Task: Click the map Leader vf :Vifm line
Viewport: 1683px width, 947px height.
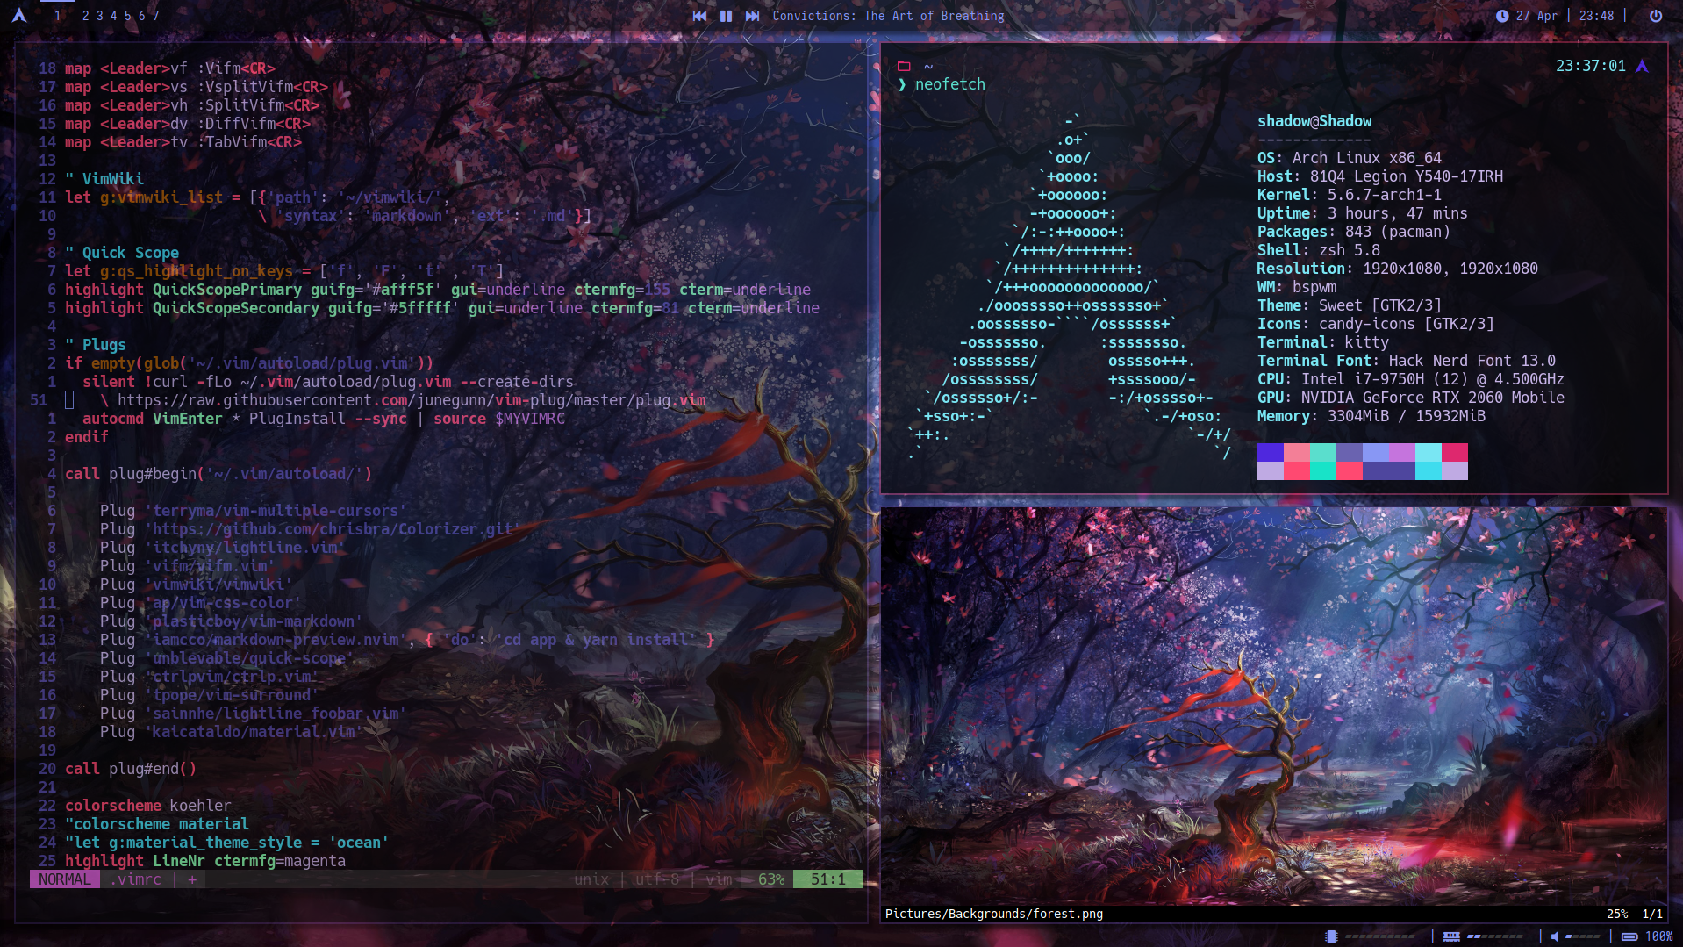Action: 170,68
